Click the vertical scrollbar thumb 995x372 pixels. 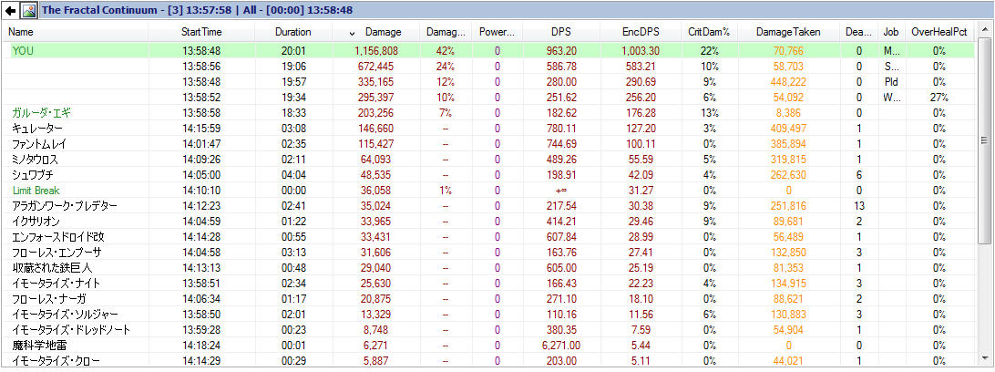pyautogui.click(x=984, y=140)
